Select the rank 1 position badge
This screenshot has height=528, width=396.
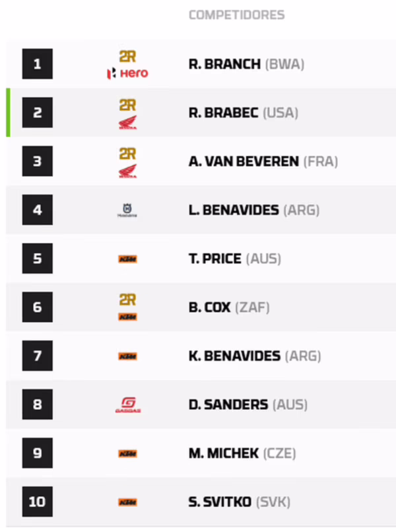(37, 64)
